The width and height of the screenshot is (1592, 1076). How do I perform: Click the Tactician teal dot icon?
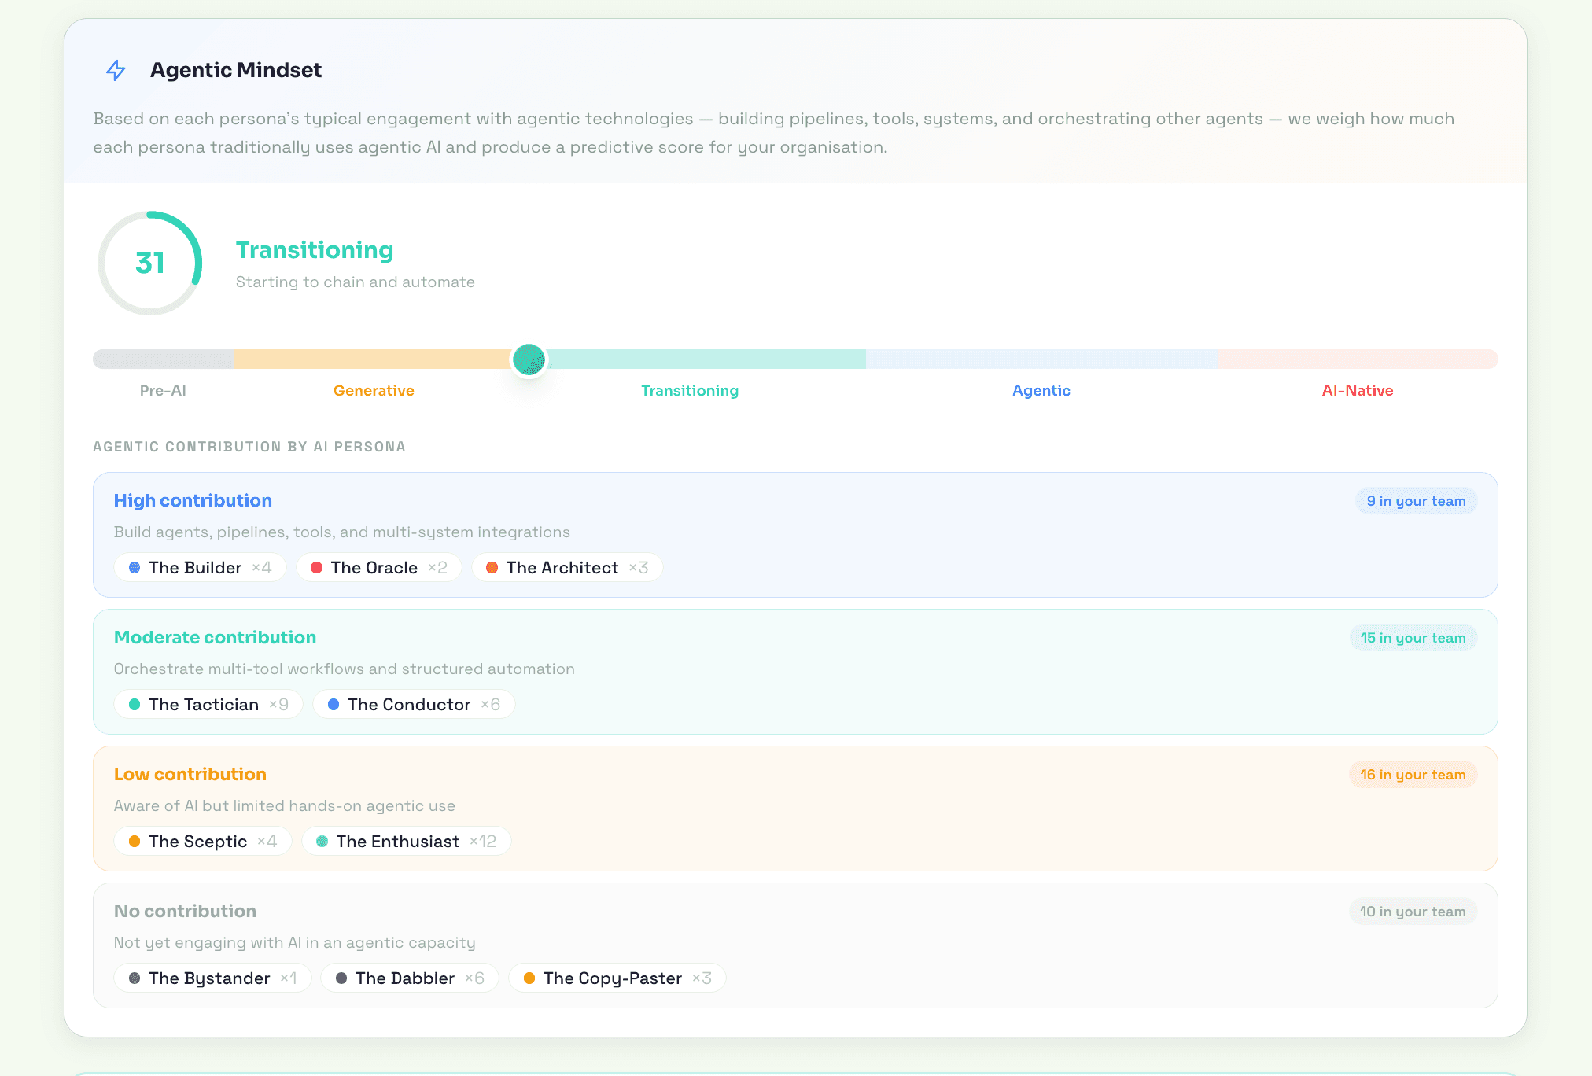pos(135,705)
